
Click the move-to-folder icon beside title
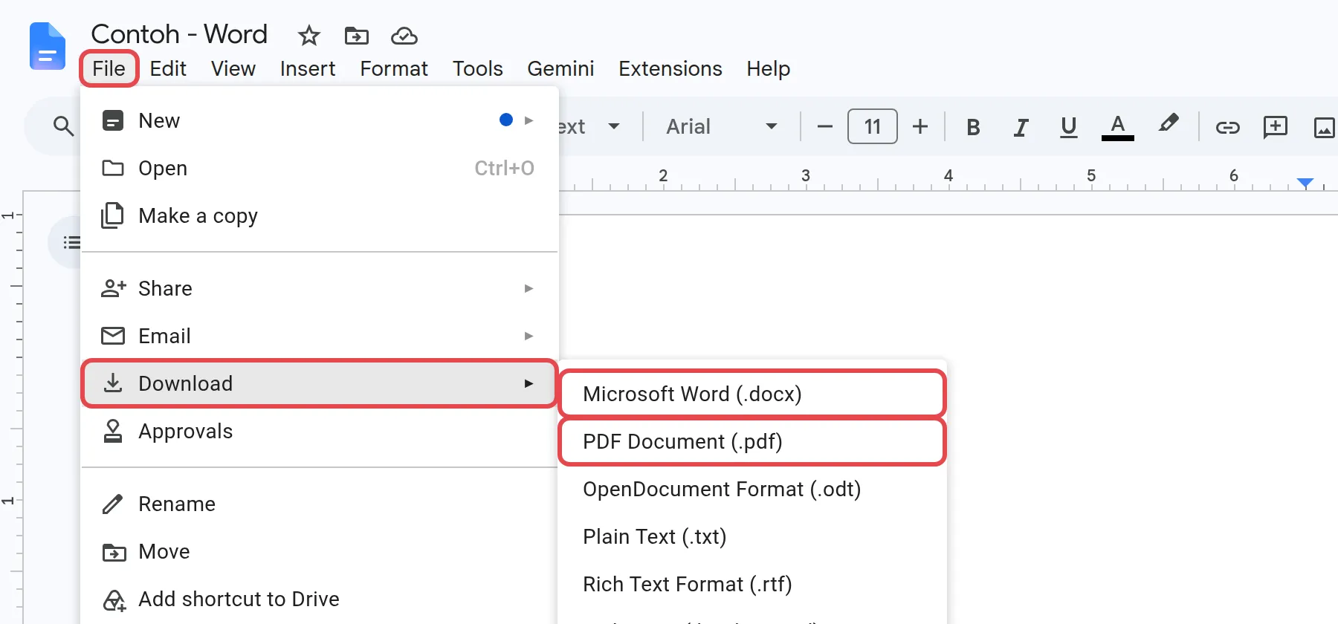coord(357,35)
